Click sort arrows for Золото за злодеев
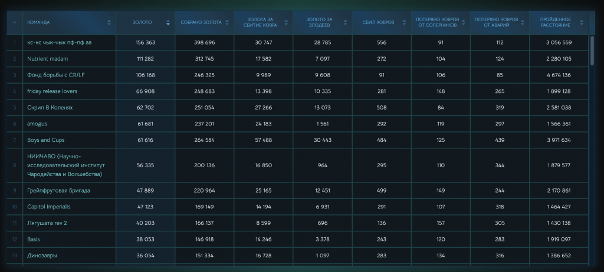This screenshot has height=272, width=604. tap(346, 22)
